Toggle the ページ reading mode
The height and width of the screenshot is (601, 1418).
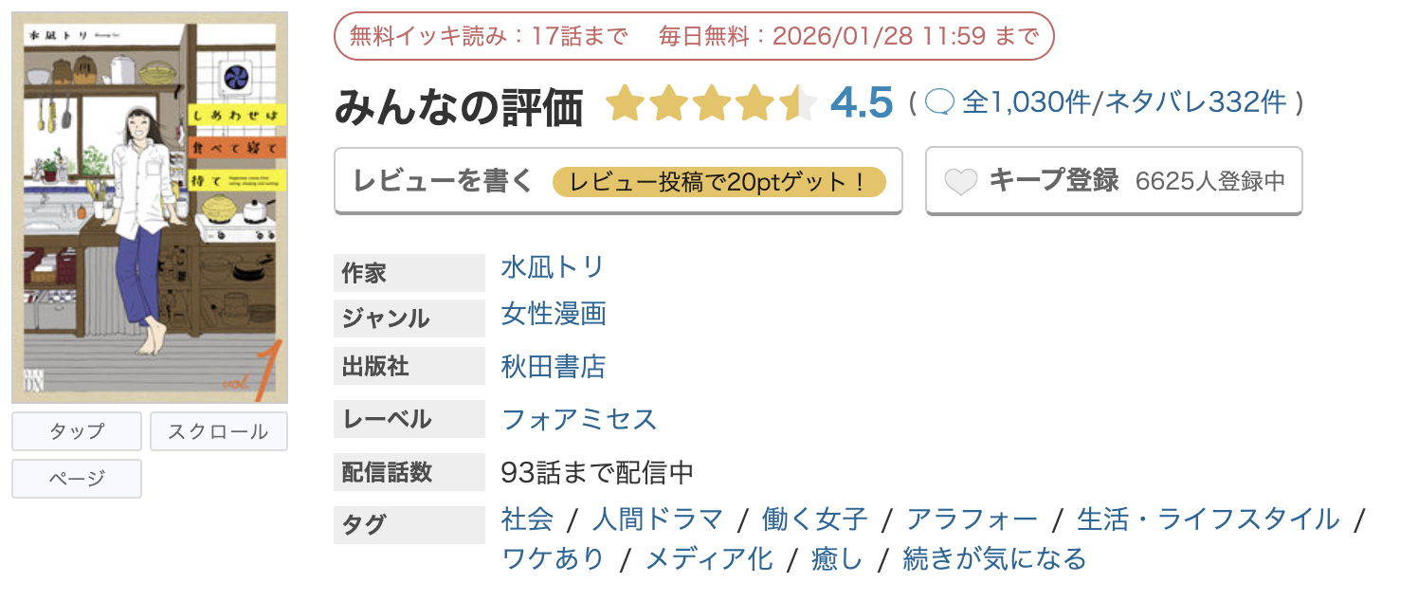76,478
